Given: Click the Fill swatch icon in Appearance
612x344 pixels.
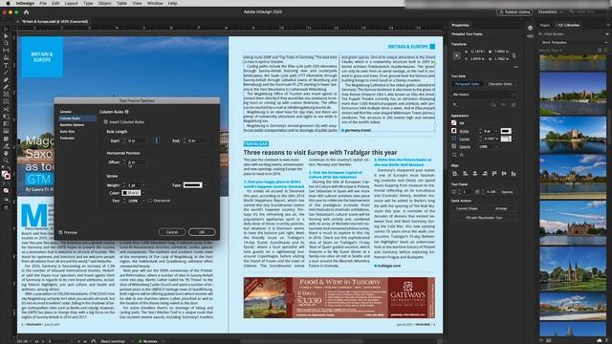Looking at the screenshot, I should tap(454, 123).
